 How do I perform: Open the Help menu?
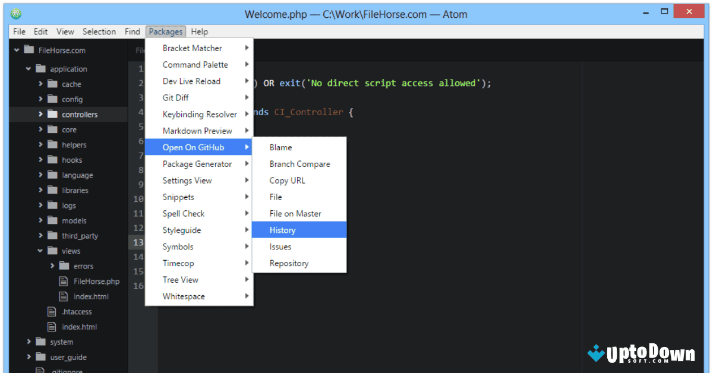pos(200,31)
